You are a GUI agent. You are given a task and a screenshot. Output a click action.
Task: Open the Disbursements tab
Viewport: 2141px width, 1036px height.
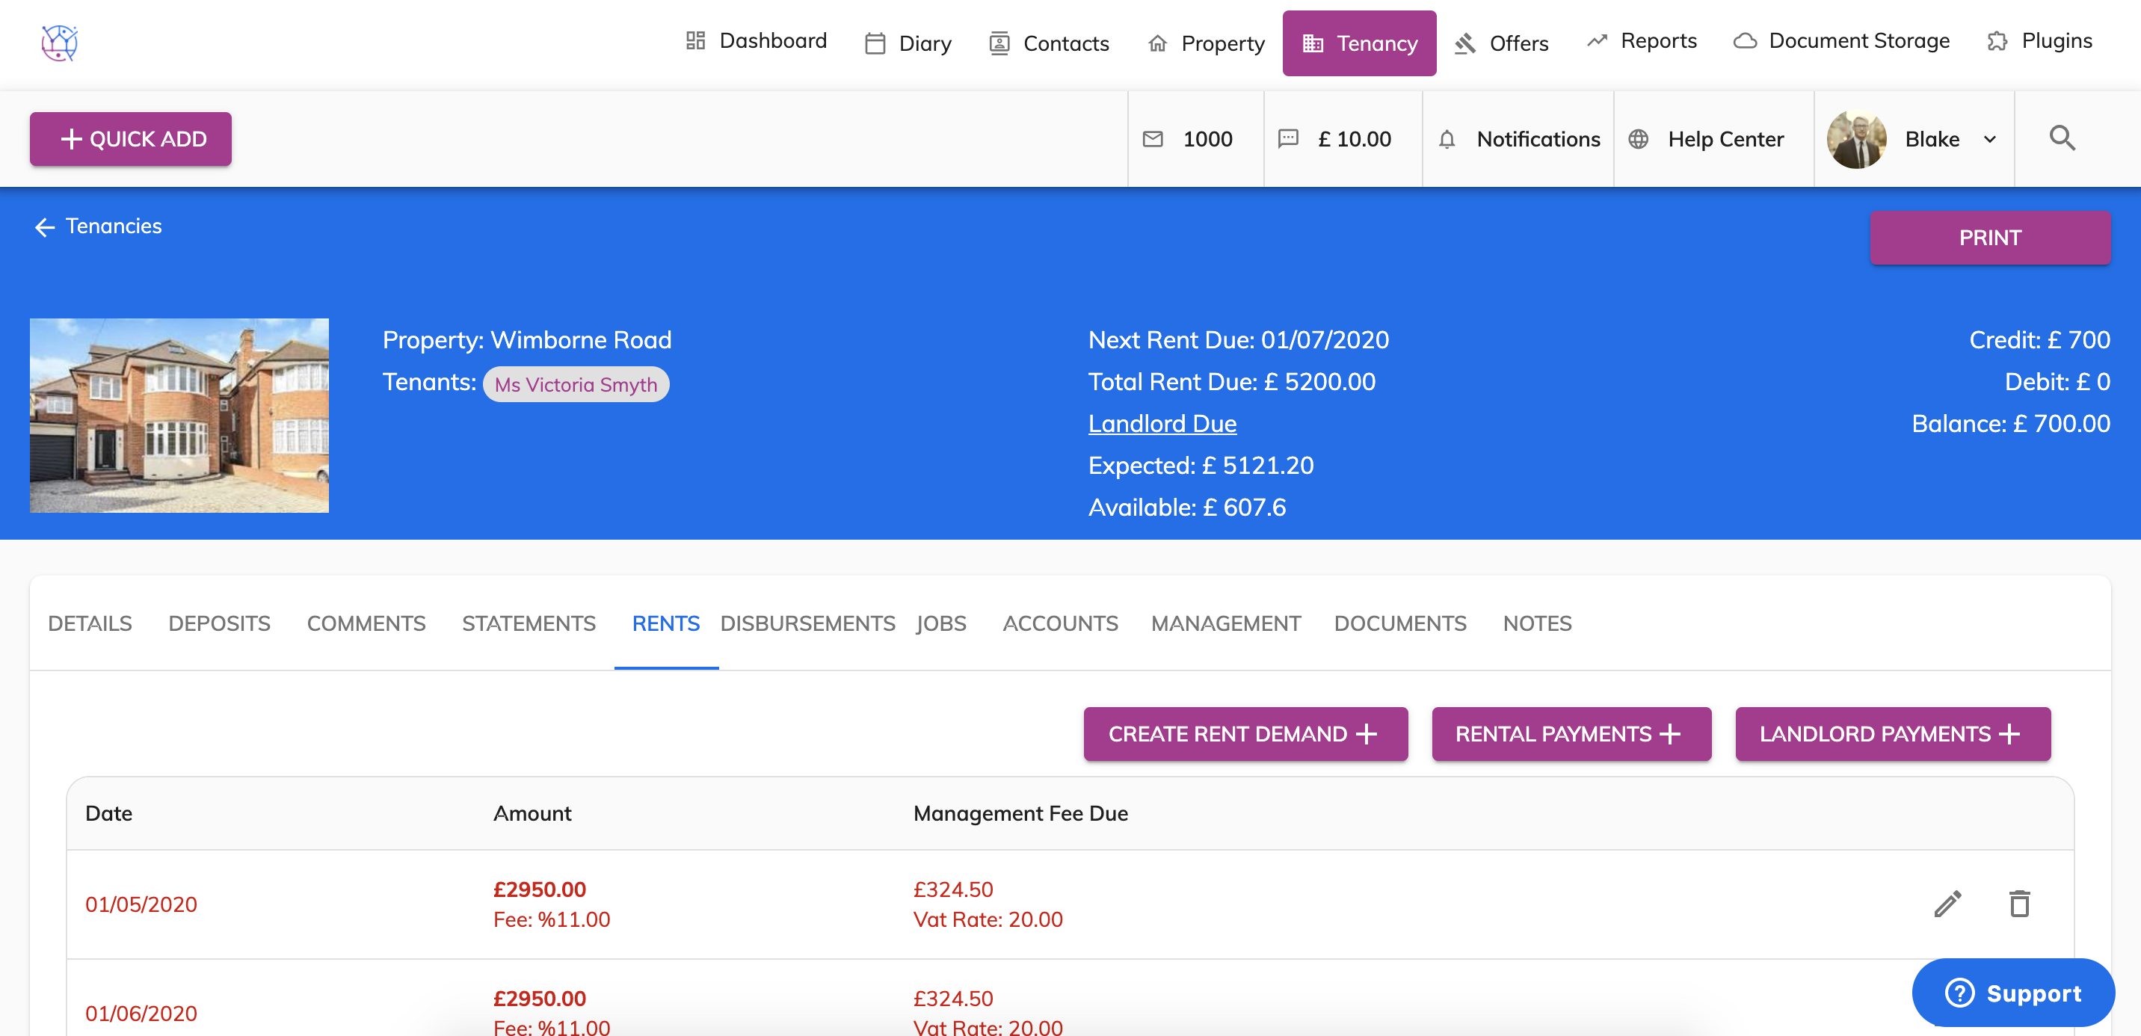pos(807,623)
